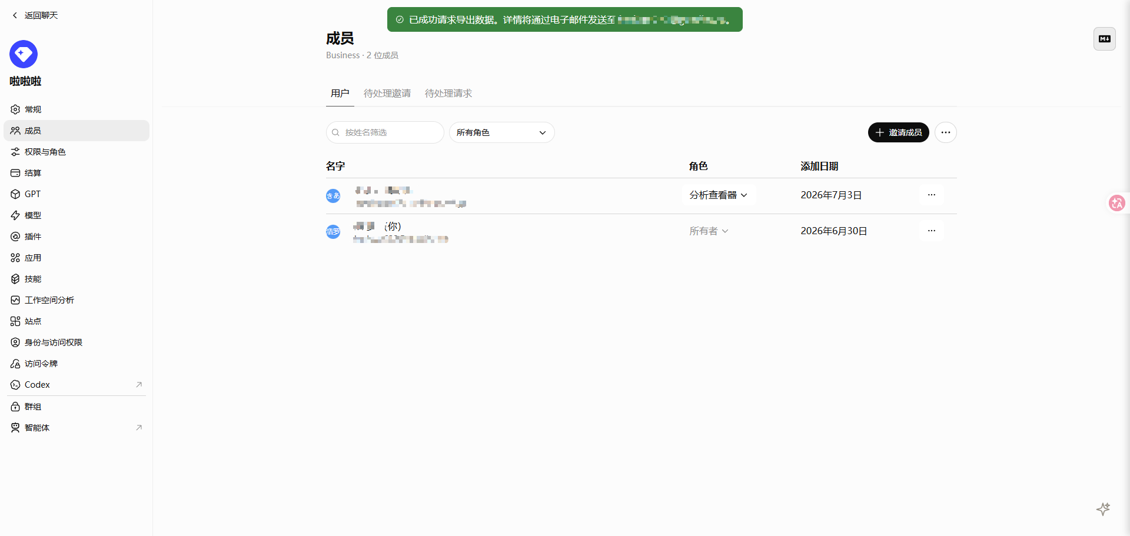This screenshot has width=1130, height=536.
Task: Click the 插件 at-sign icon
Action: pos(15,237)
